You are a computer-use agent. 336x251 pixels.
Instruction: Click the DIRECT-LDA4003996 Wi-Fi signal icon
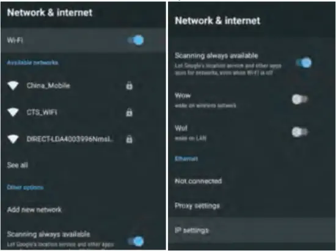tap(13, 139)
